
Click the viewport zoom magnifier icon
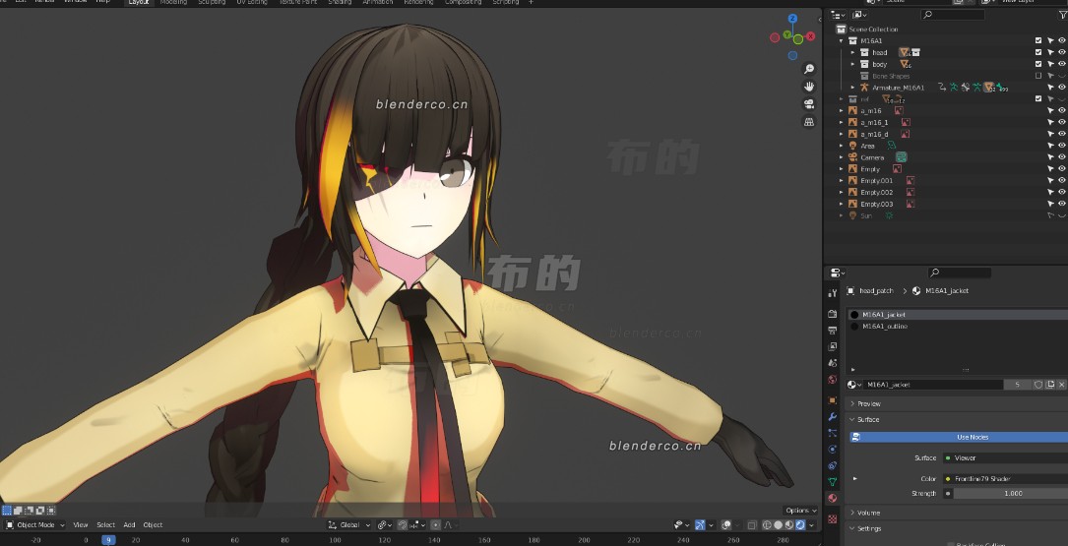809,69
